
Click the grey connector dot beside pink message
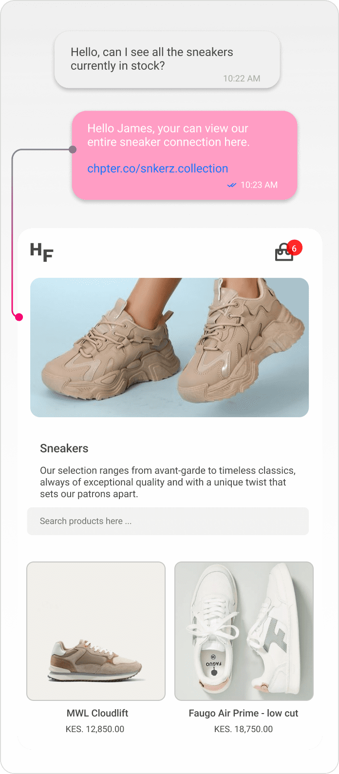(x=73, y=150)
